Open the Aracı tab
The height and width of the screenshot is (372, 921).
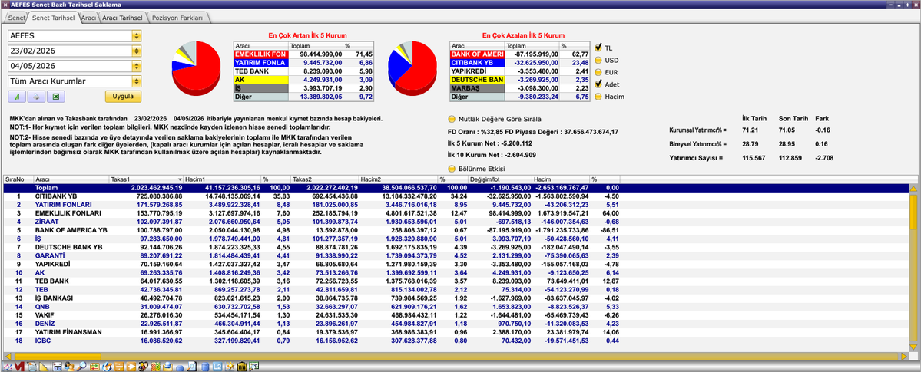(x=88, y=18)
